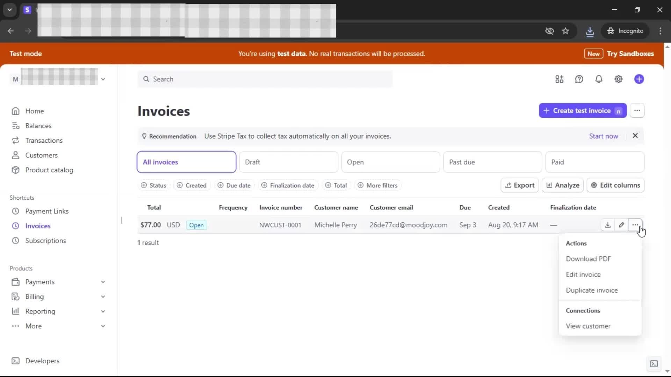Screen dimensions: 671x377
Task: Click the help question mark icon
Action: 579,79
